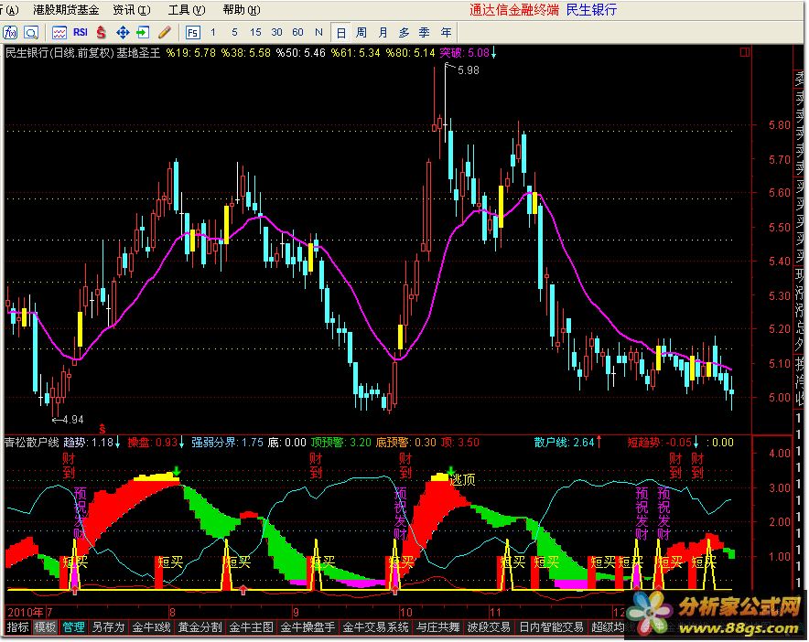The image size is (809, 642).
Task: Click the 通达信金融终端 title text
Action: pyautogui.click(x=514, y=10)
